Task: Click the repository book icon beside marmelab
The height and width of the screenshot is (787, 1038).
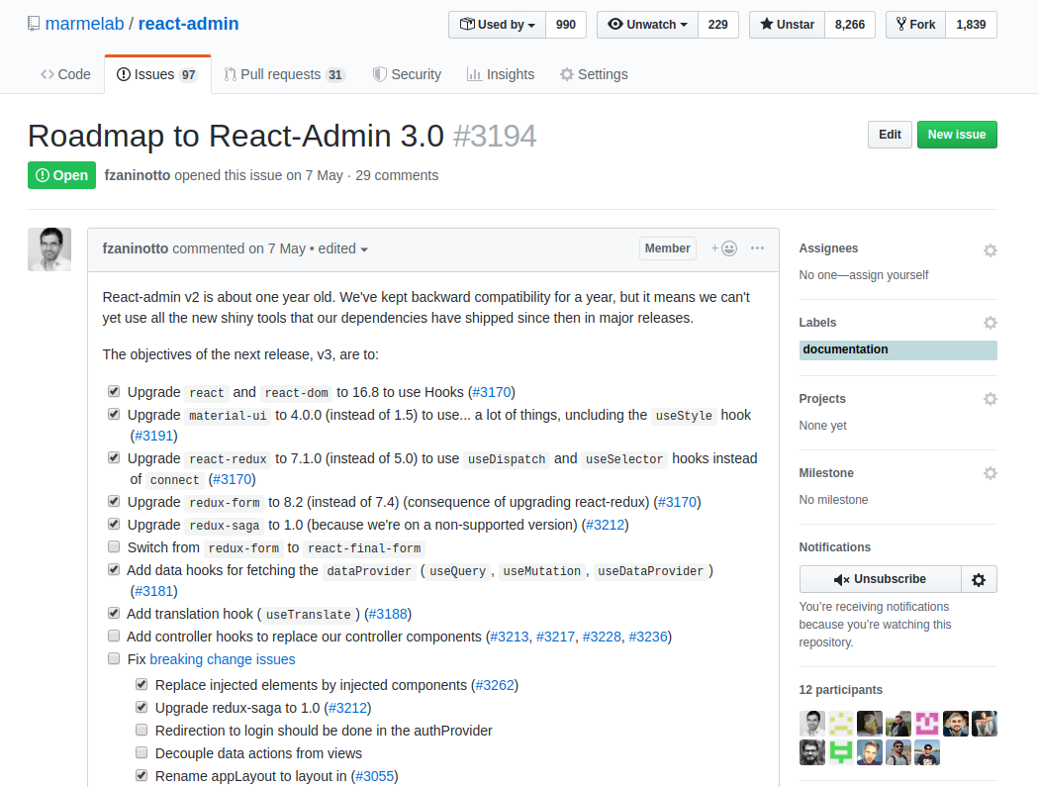Action: (33, 25)
